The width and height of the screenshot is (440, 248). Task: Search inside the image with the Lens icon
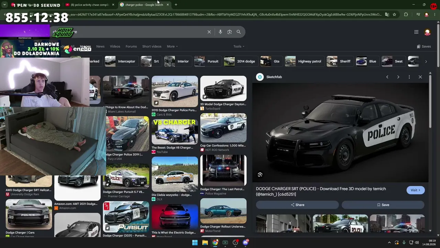pos(260,175)
